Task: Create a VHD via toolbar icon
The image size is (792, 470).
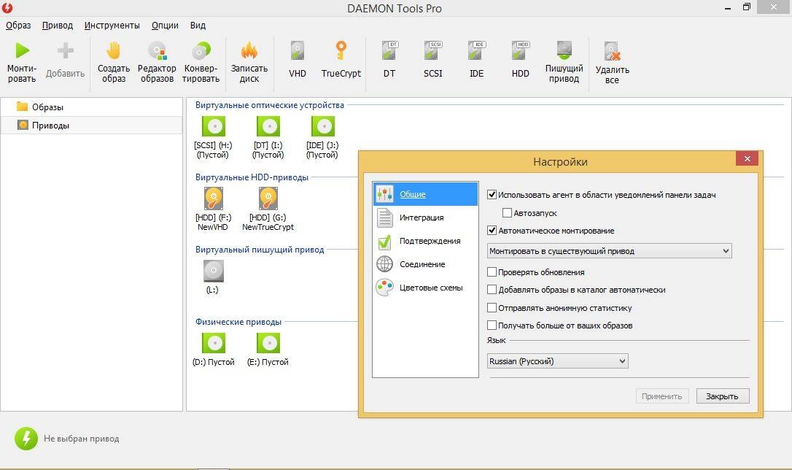Action: [298, 50]
